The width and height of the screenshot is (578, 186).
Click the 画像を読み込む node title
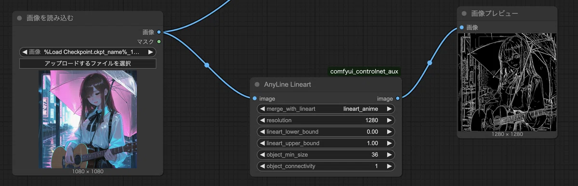click(50, 18)
